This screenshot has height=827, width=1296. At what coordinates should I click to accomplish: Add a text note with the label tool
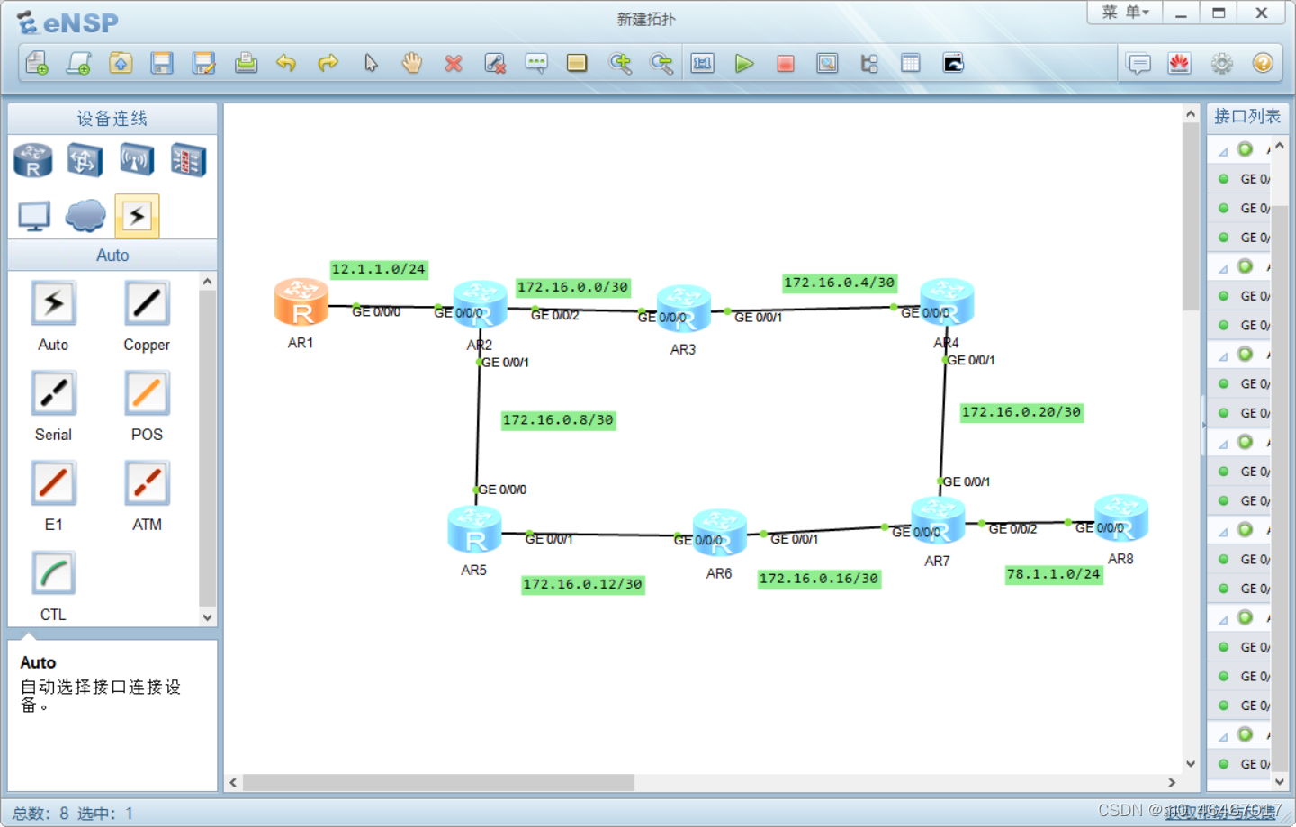(536, 63)
